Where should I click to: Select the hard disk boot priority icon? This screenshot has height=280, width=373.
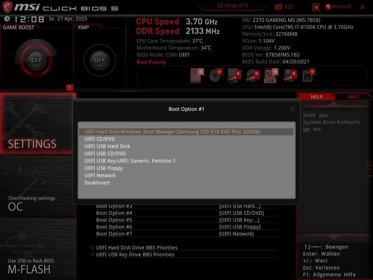[197, 75]
